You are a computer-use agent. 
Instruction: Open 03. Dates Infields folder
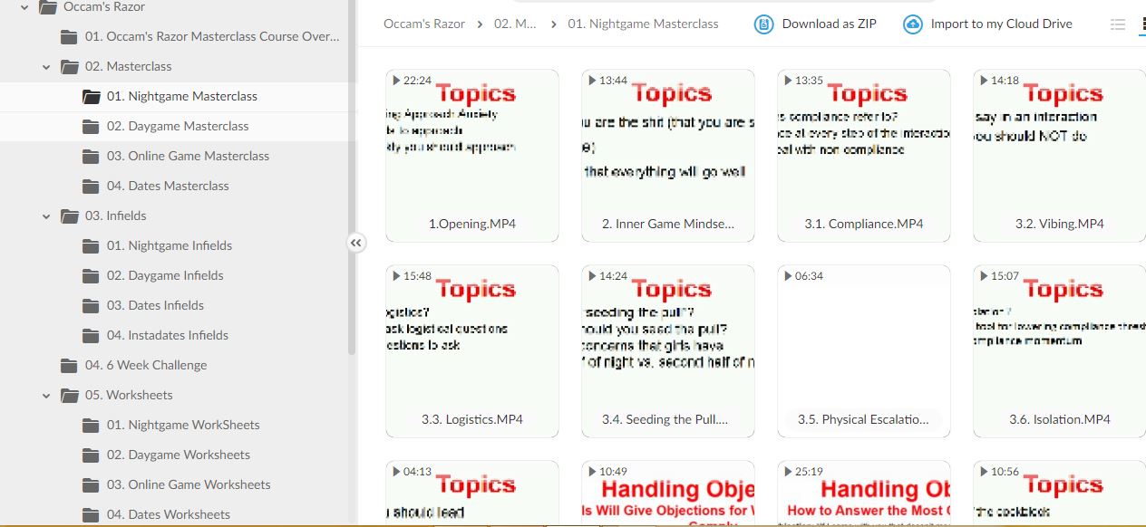[x=155, y=306]
